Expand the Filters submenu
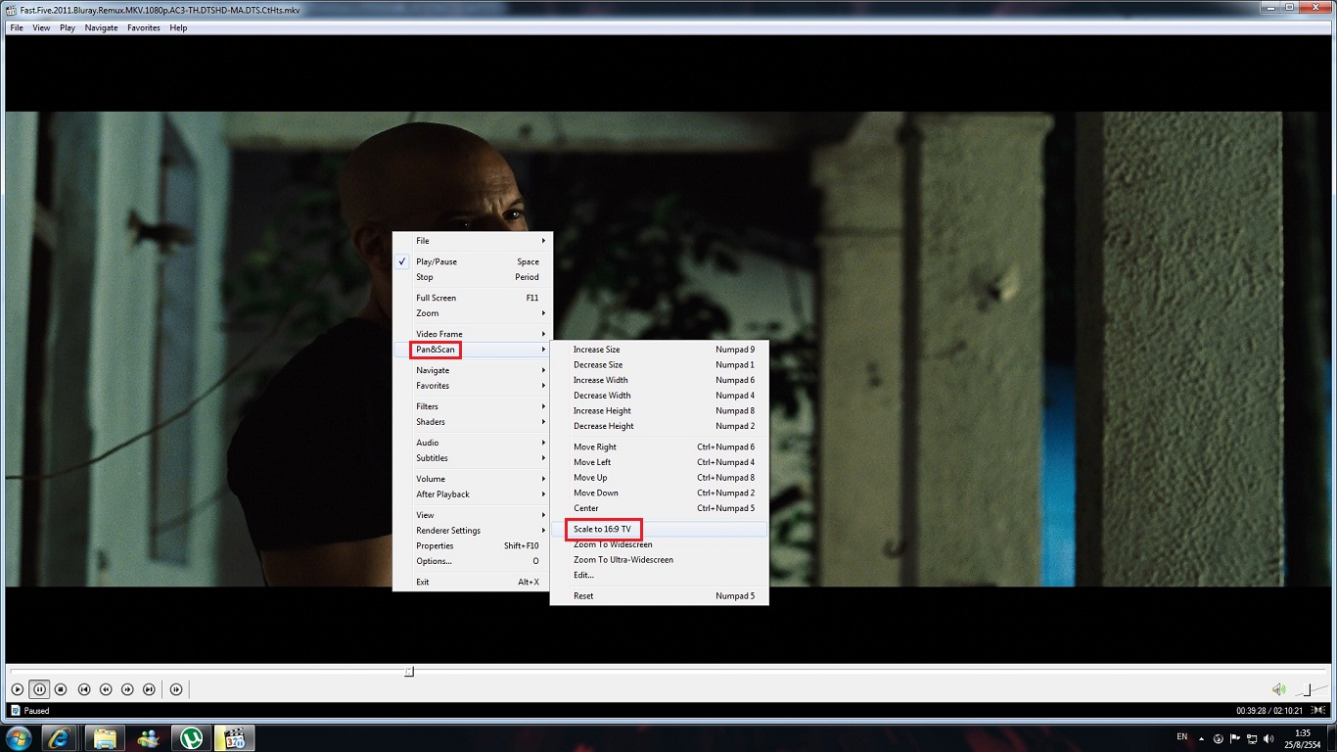The image size is (1337, 752). point(473,406)
